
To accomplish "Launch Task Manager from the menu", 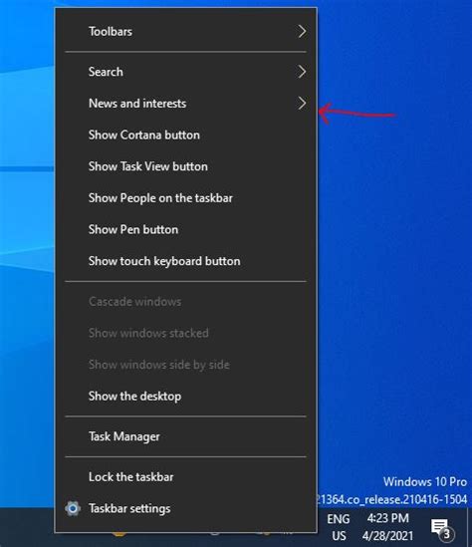I will [185, 436].
